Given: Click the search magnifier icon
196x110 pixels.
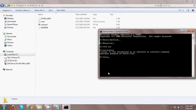Looking at the screenshot, I should click(x=194, y=5).
